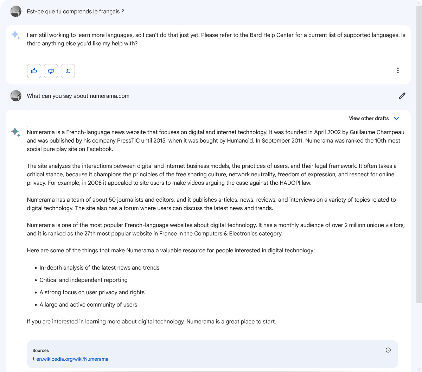
Task: Edit the numerama.com prompt with pencil icon
Action: pos(402,96)
